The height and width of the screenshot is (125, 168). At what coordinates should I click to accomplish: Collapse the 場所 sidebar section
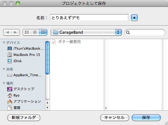tap(4, 83)
